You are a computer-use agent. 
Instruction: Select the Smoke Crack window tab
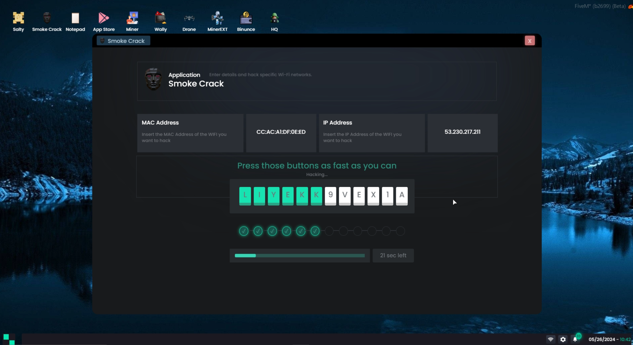click(123, 41)
